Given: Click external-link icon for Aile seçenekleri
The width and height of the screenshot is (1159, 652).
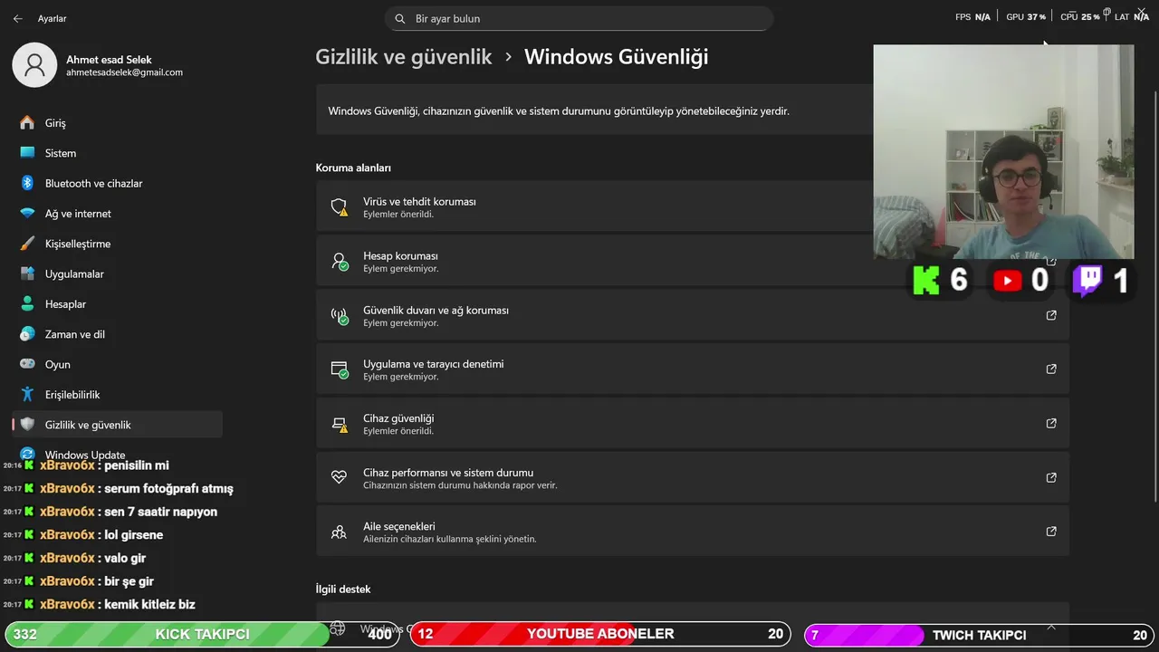Looking at the screenshot, I should pyautogui.click(x=1051, y=532).
